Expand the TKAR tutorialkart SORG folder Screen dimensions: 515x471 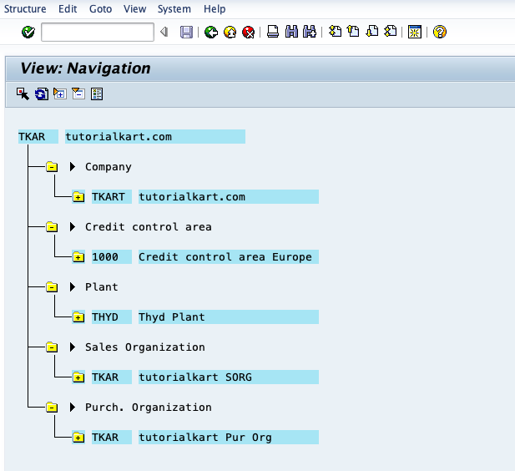click(78, 377)
